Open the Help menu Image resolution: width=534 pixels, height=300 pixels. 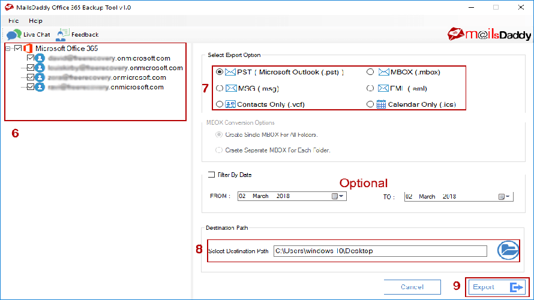(x=35, y=21)
